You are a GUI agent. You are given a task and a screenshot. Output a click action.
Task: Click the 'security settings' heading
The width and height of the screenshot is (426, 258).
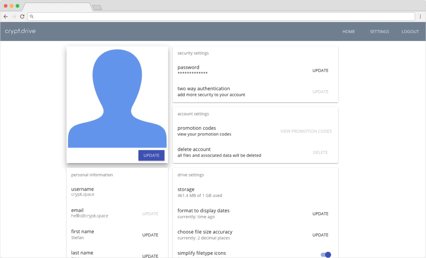tap(193, 53)
